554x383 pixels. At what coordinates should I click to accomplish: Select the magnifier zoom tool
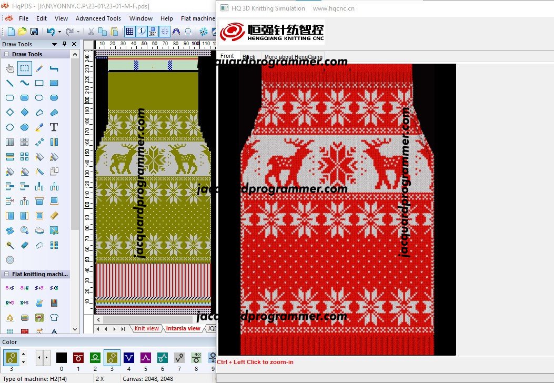tap(24, 230)
